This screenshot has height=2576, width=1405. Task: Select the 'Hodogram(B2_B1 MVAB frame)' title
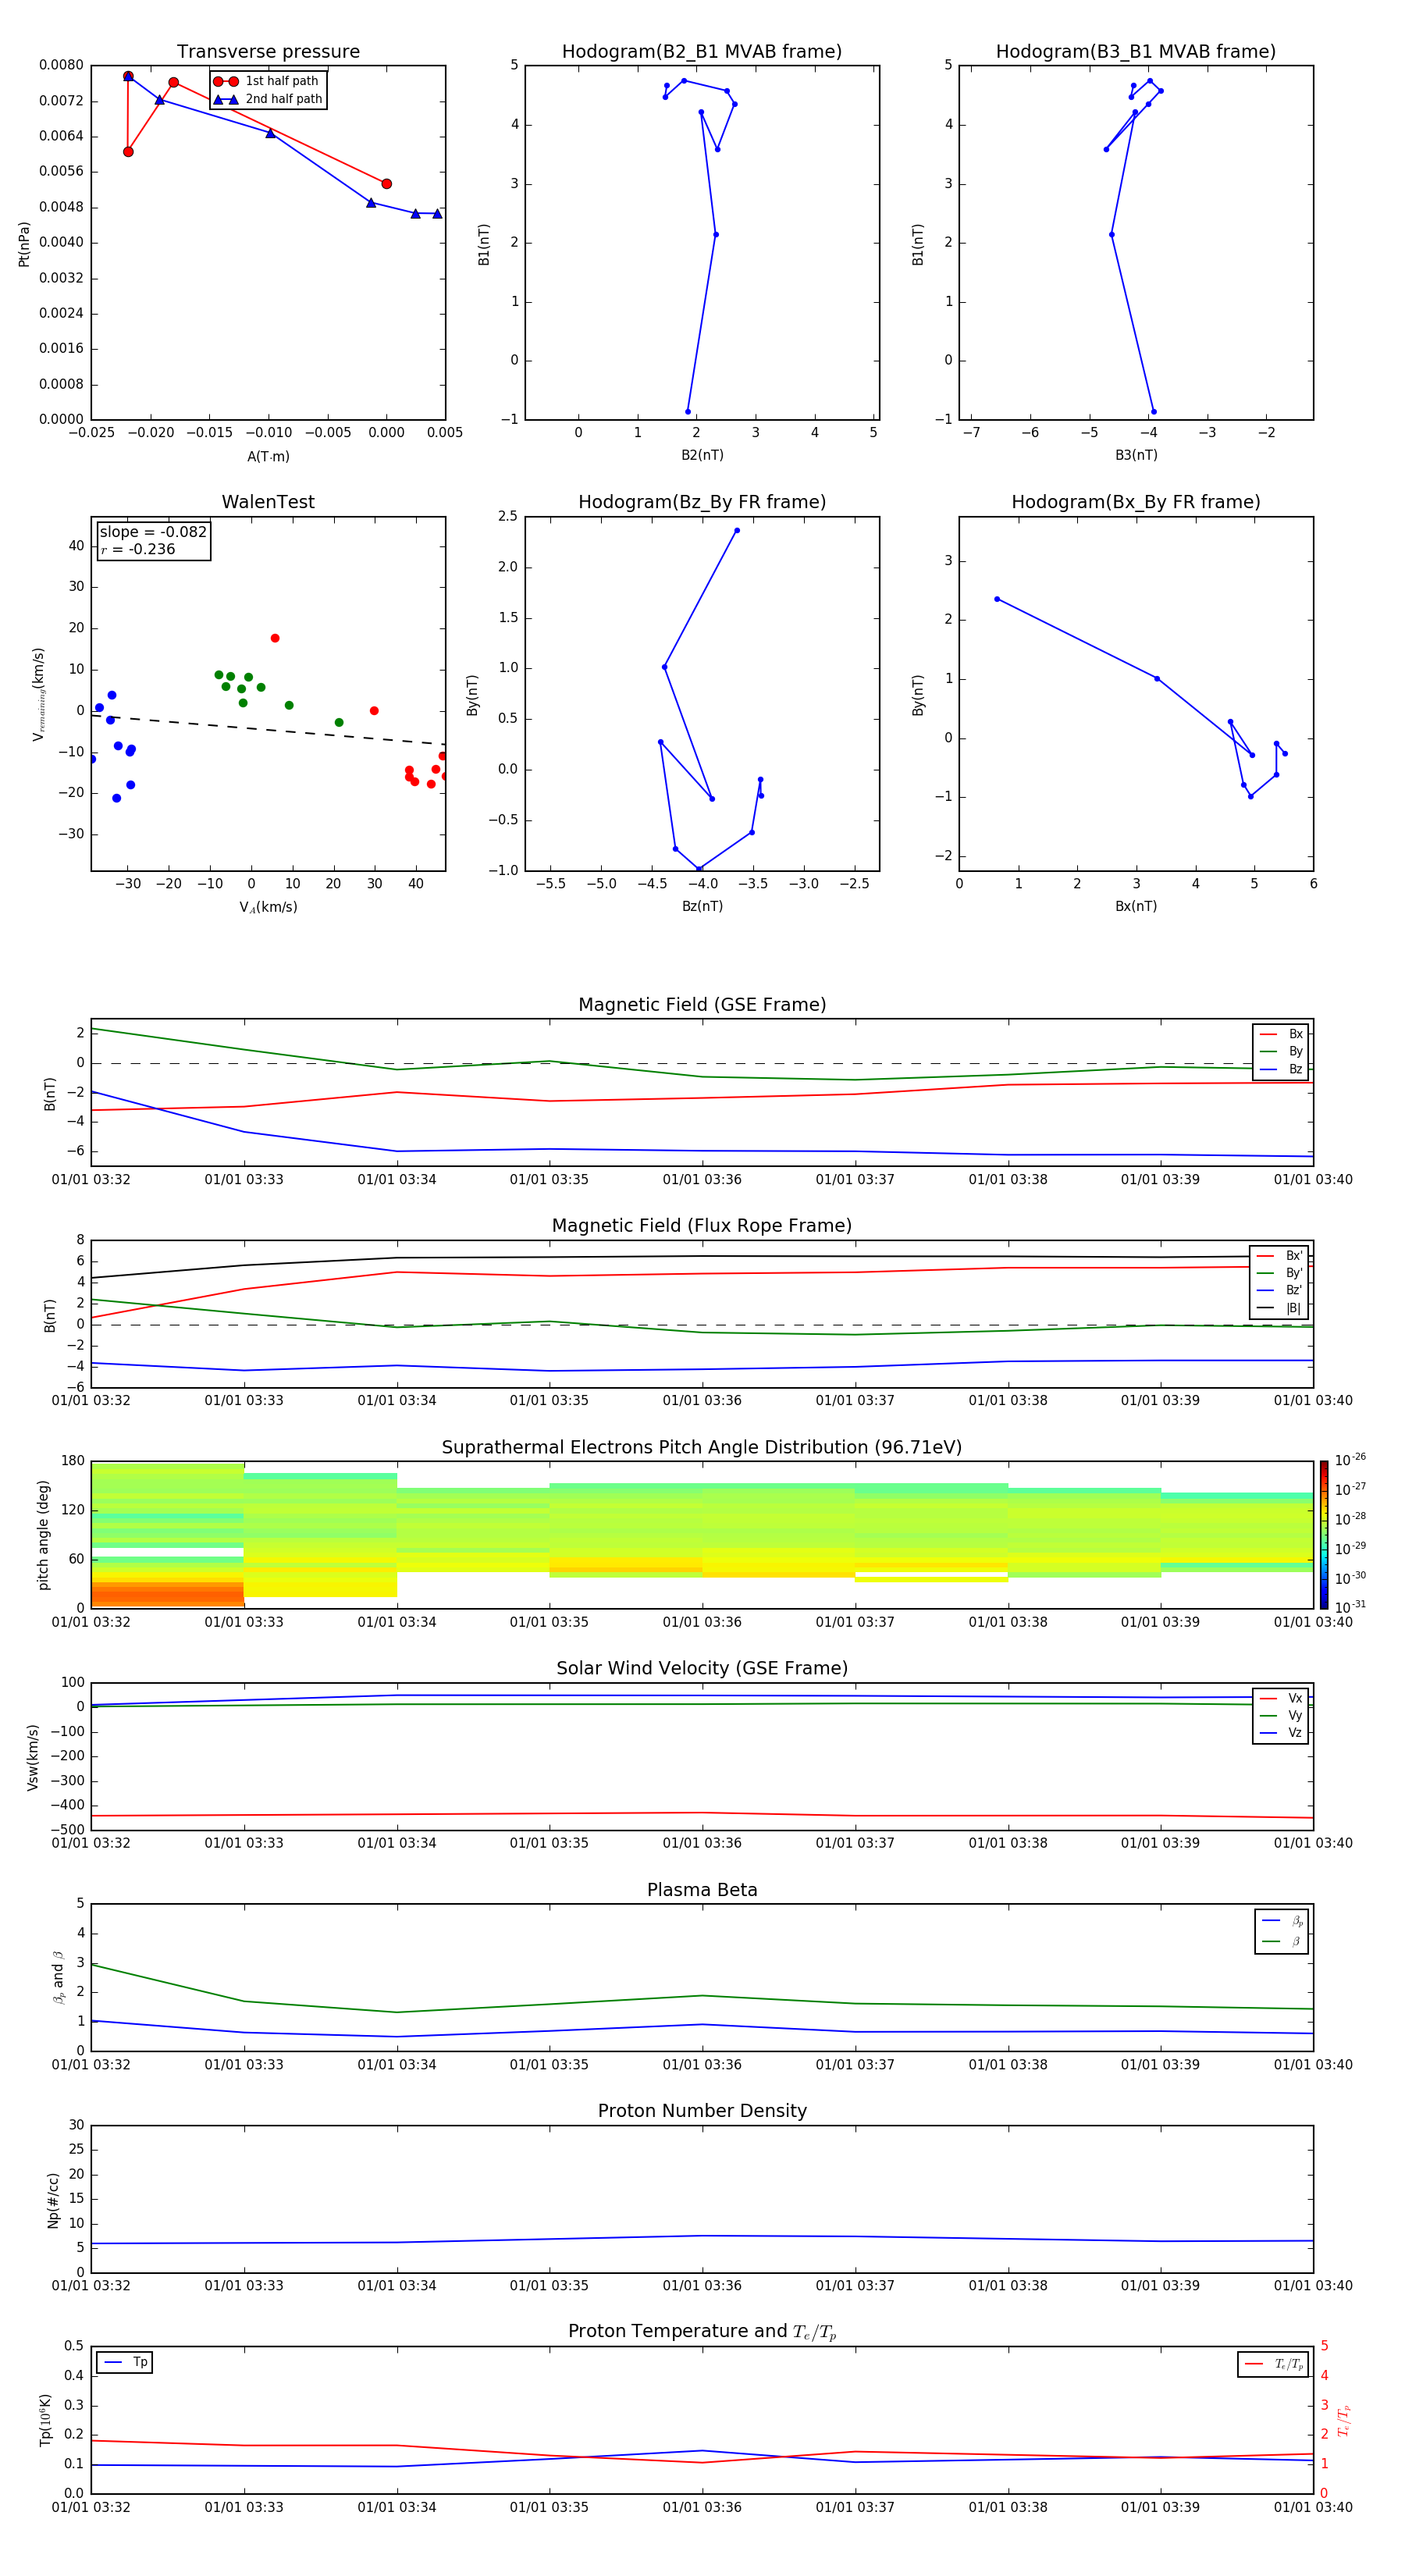[702, 52]
